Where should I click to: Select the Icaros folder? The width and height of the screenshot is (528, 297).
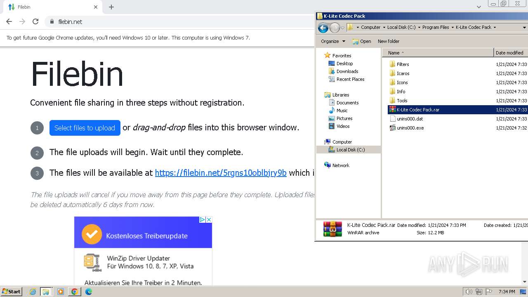point(399,73)
